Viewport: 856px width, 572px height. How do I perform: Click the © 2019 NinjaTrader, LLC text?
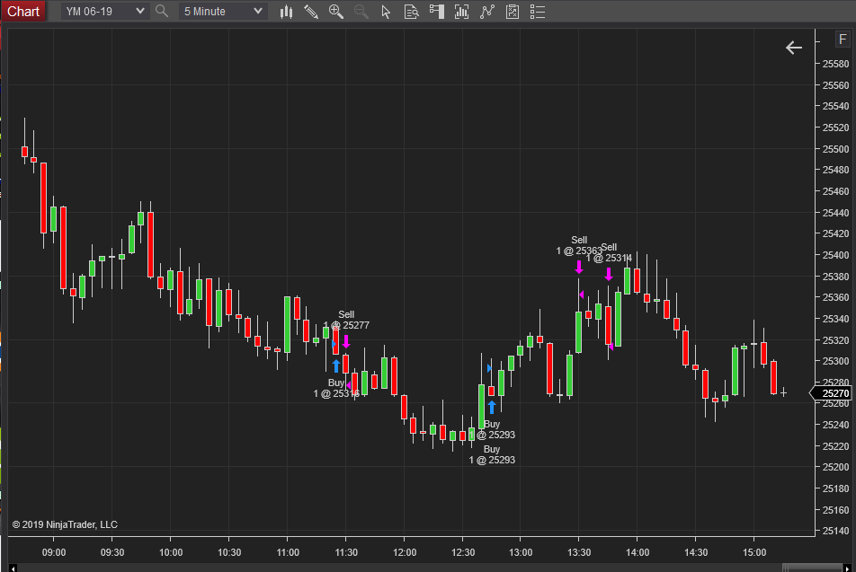(65, 524)
